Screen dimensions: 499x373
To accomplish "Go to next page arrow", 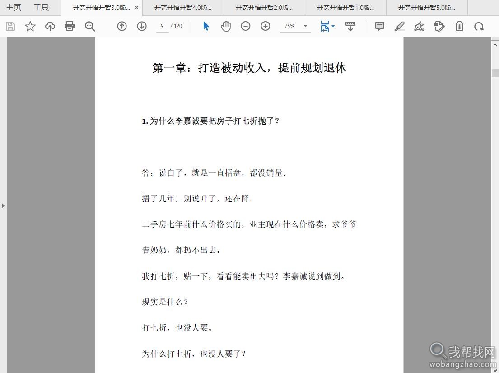I will (142, 26).
